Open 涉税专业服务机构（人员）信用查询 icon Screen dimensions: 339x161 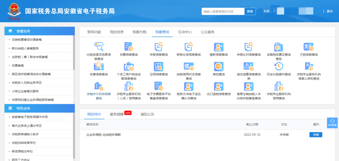point(129,86)
